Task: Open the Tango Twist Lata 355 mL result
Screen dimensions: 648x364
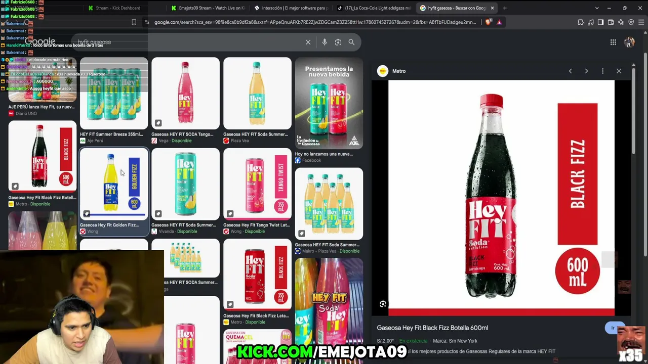Action: click(257, 184)
